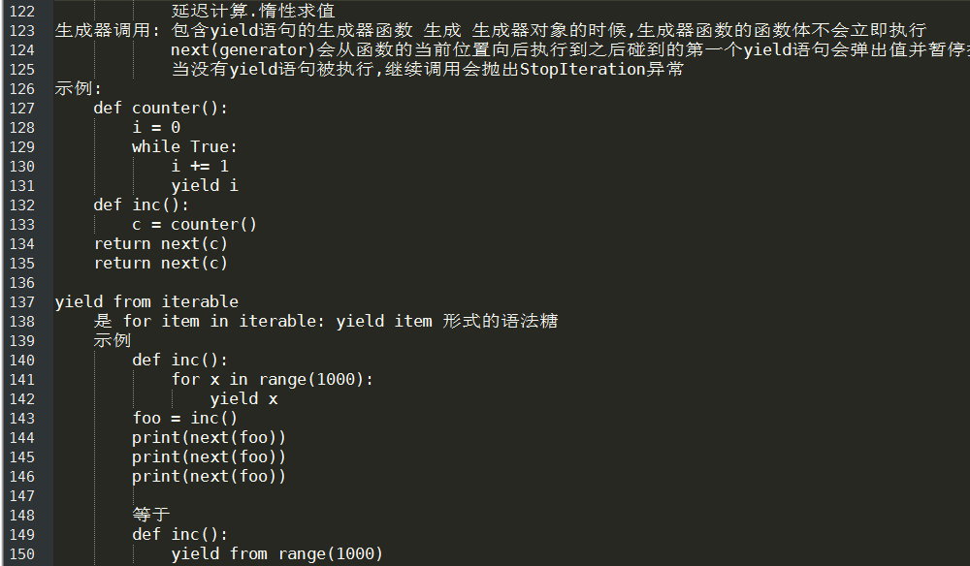Click the 'yield x' statement

(243, 399)
